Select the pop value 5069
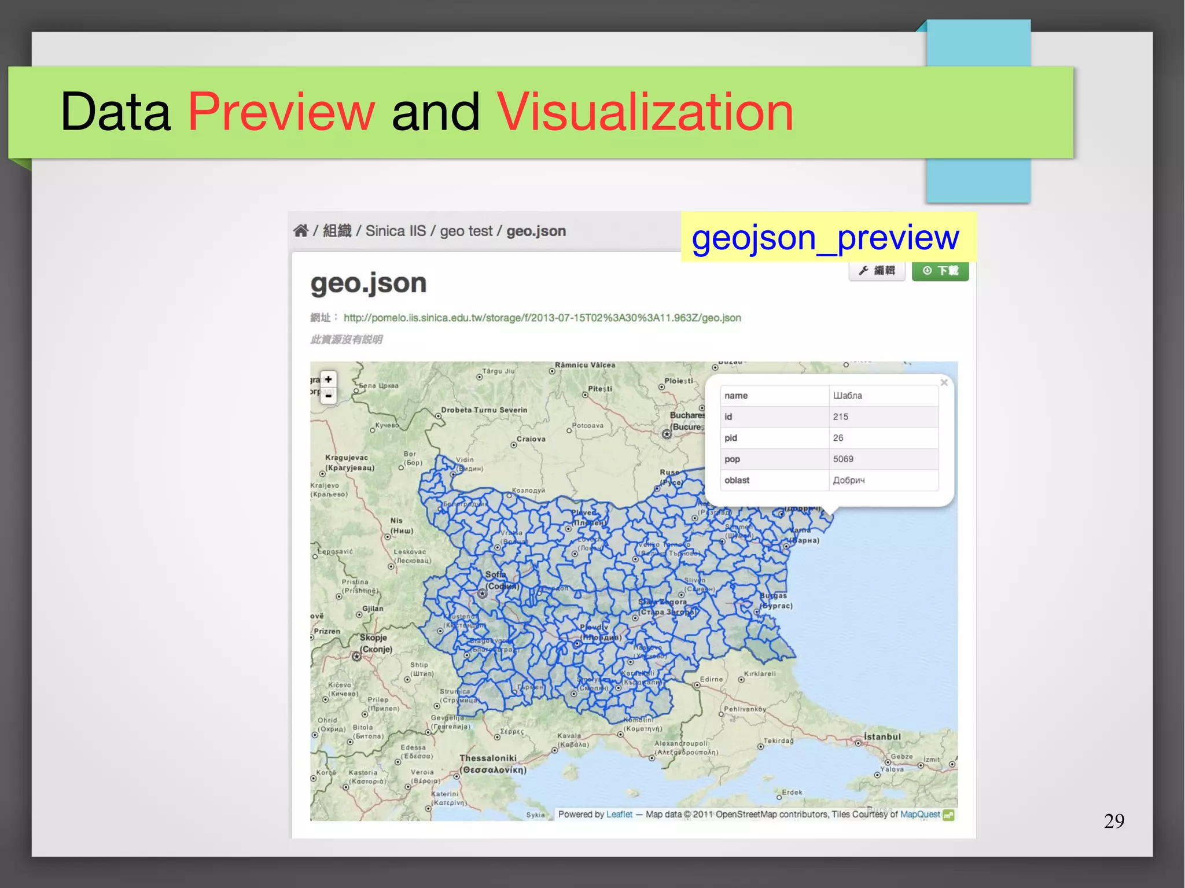 pos(843,459)
